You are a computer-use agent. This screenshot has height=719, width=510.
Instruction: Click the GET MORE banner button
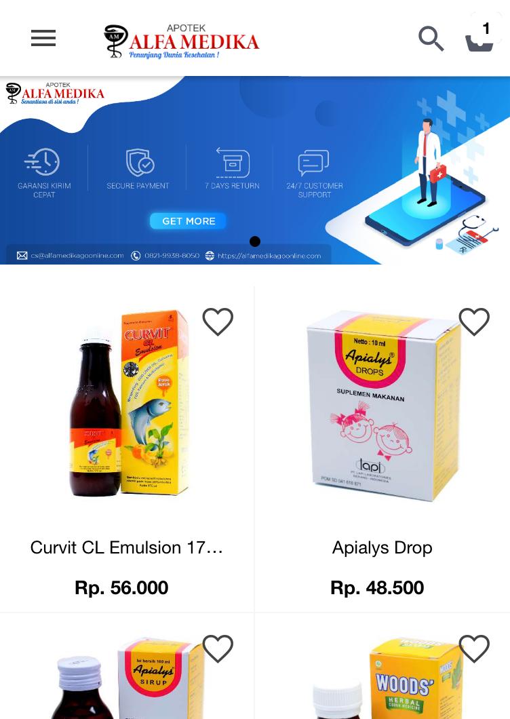point(189,221)
